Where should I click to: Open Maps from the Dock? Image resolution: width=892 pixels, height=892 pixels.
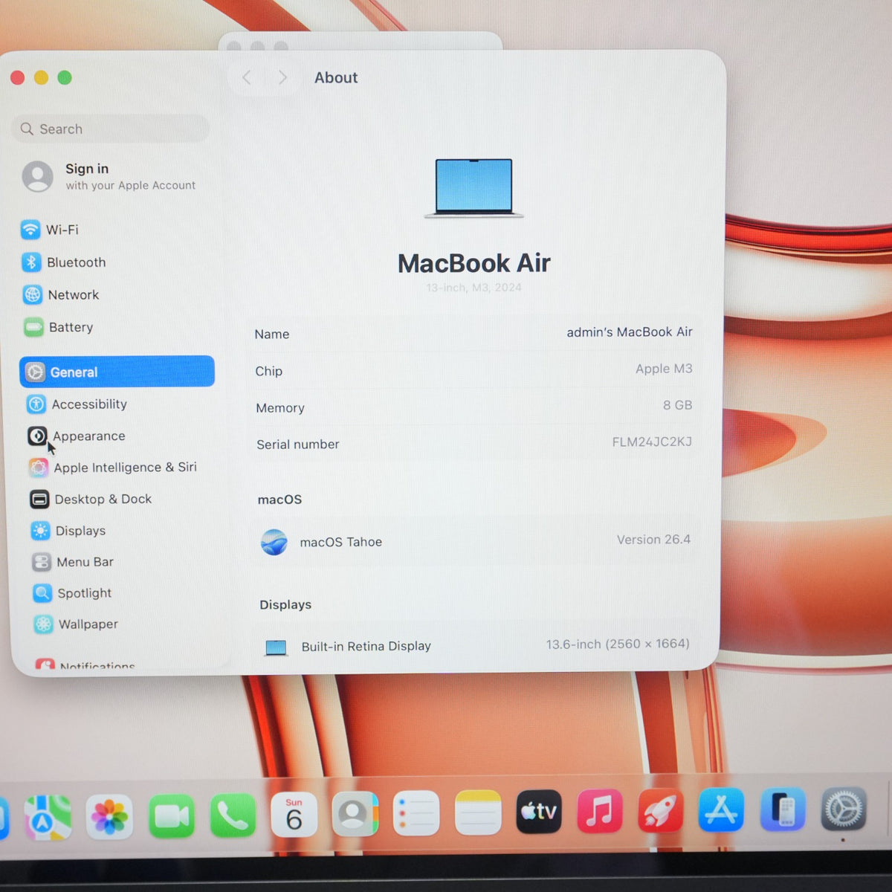coord(48,818)
